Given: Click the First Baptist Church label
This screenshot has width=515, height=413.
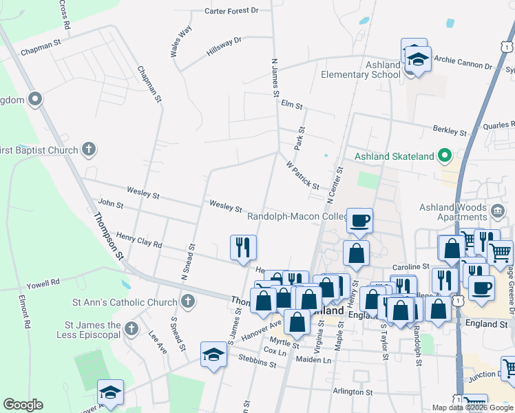Looking at the screenshot, I should tap(39, 150).
